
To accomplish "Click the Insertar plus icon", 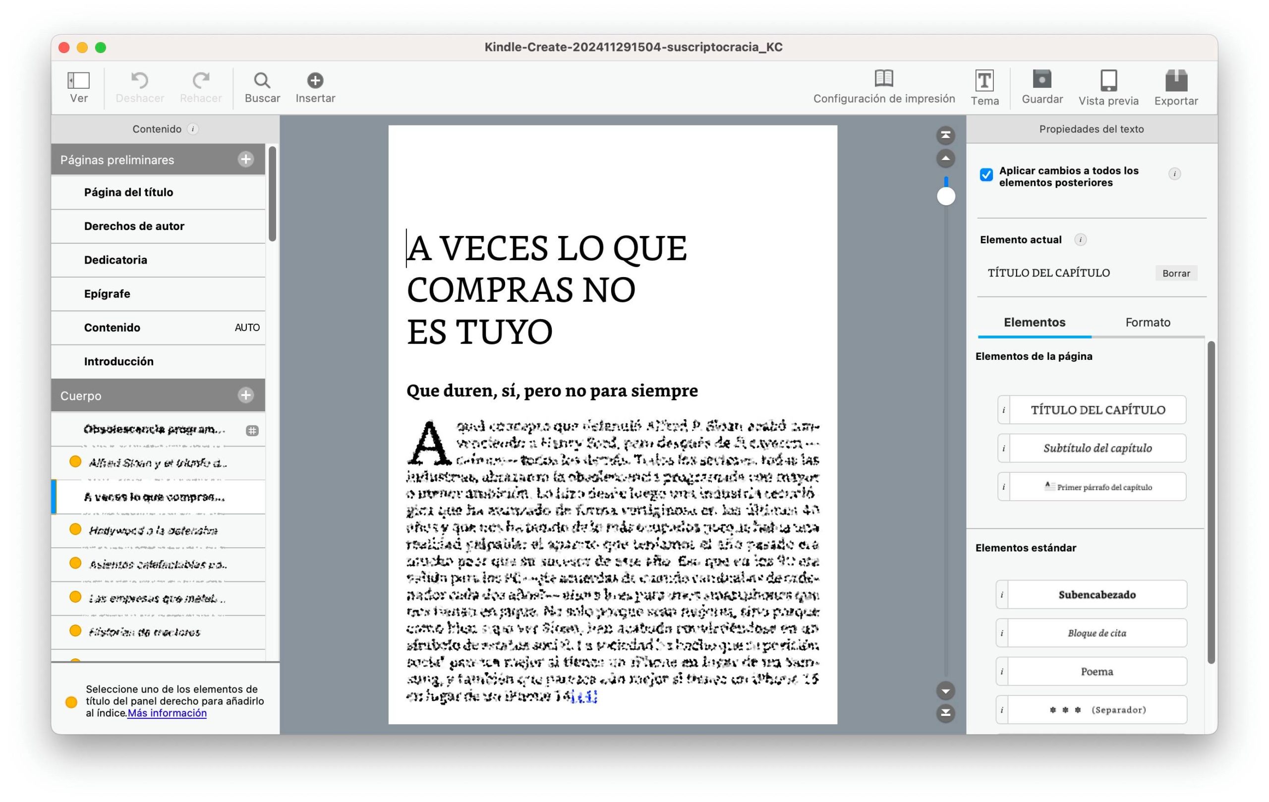I will pyautogui.click(x=315, y=81).
